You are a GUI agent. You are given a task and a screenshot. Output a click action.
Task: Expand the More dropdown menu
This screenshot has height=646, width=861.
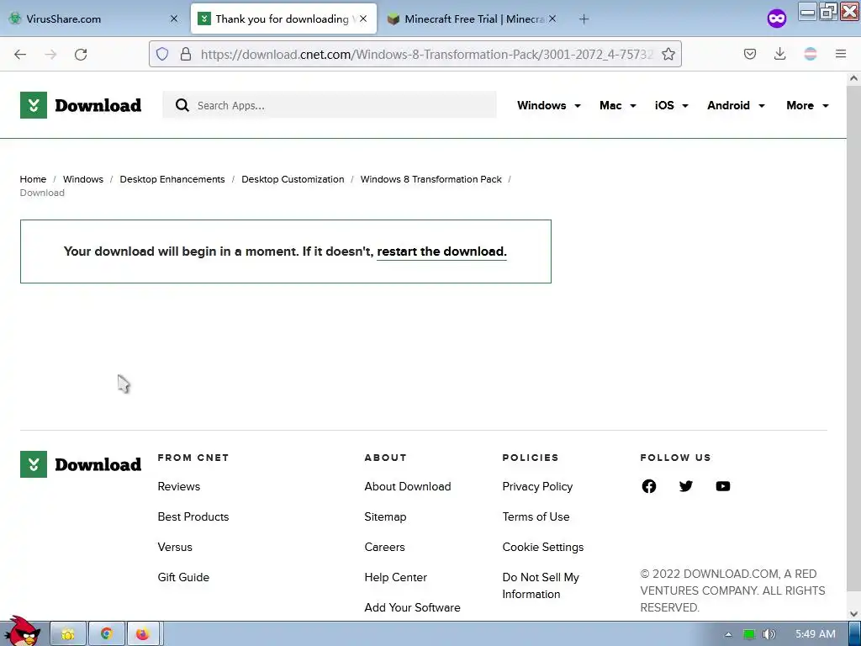tap(807, 105)
